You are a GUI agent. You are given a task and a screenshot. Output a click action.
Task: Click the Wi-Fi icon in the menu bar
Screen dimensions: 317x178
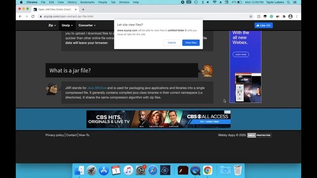(214, 2)
